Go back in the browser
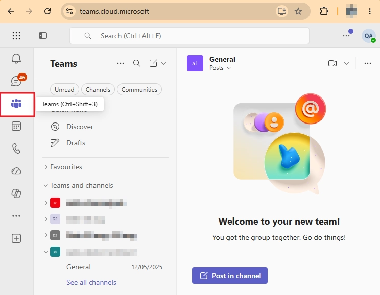380x295 pixels. click(11, 11)
